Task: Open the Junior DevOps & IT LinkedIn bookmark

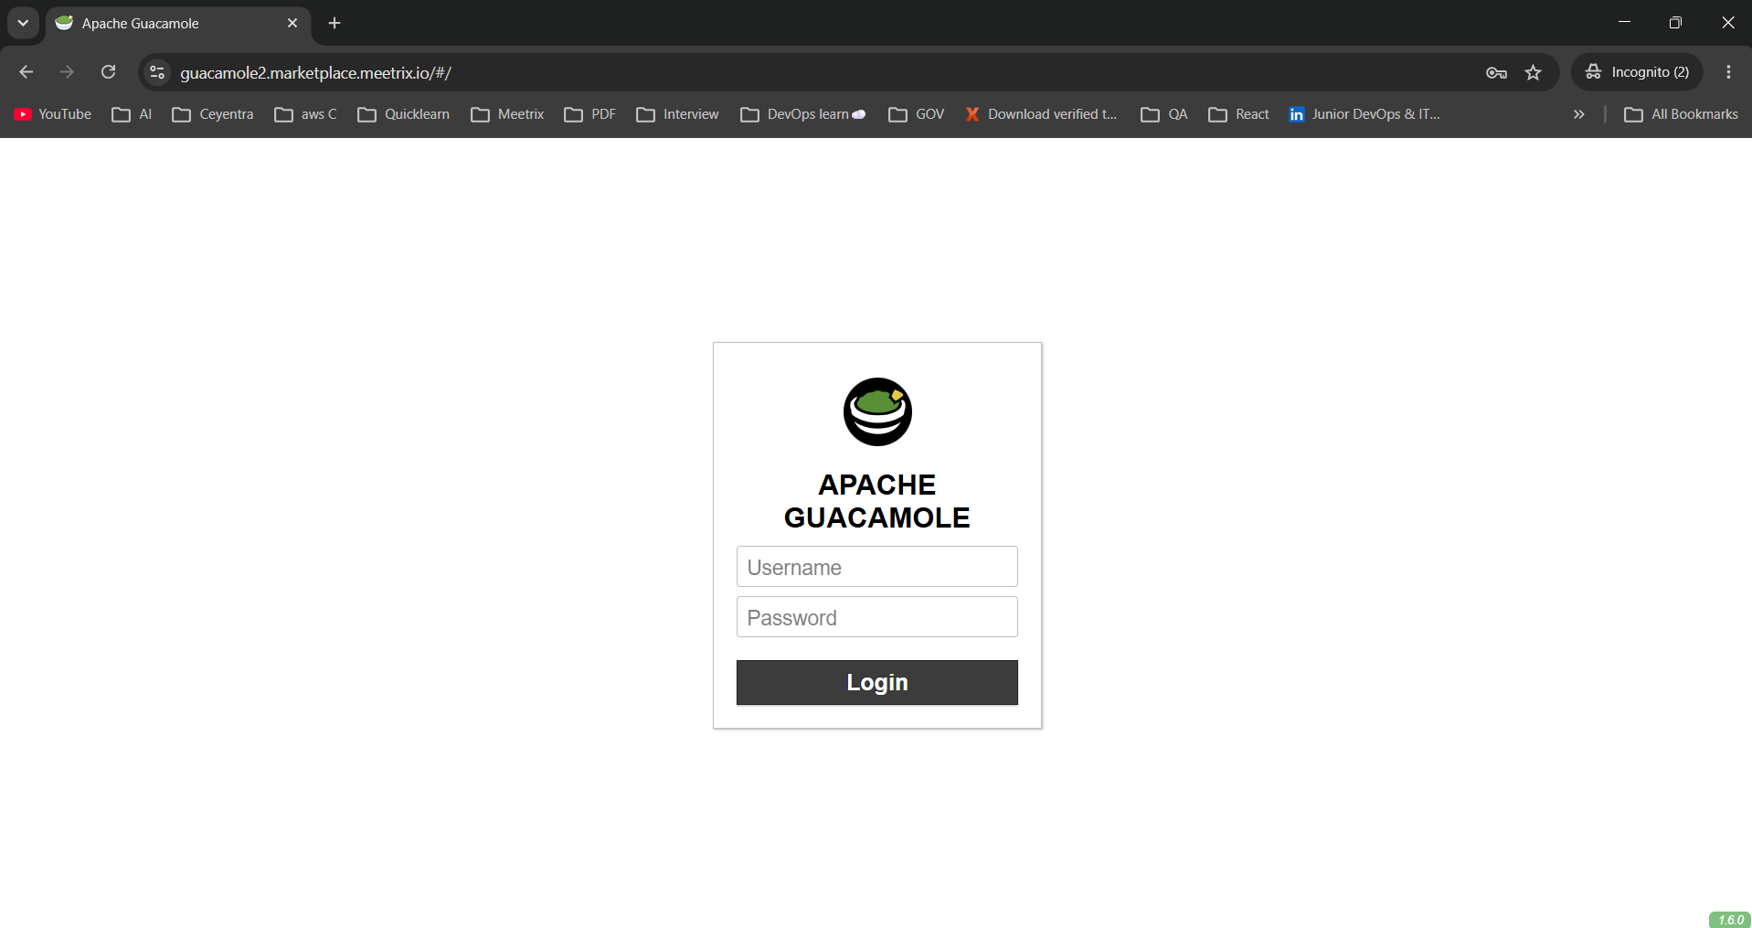Action: point(1364,114)
